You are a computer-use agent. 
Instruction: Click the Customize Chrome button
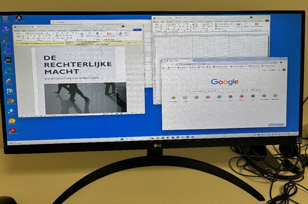pyautogui.click(x=277, y=125)
